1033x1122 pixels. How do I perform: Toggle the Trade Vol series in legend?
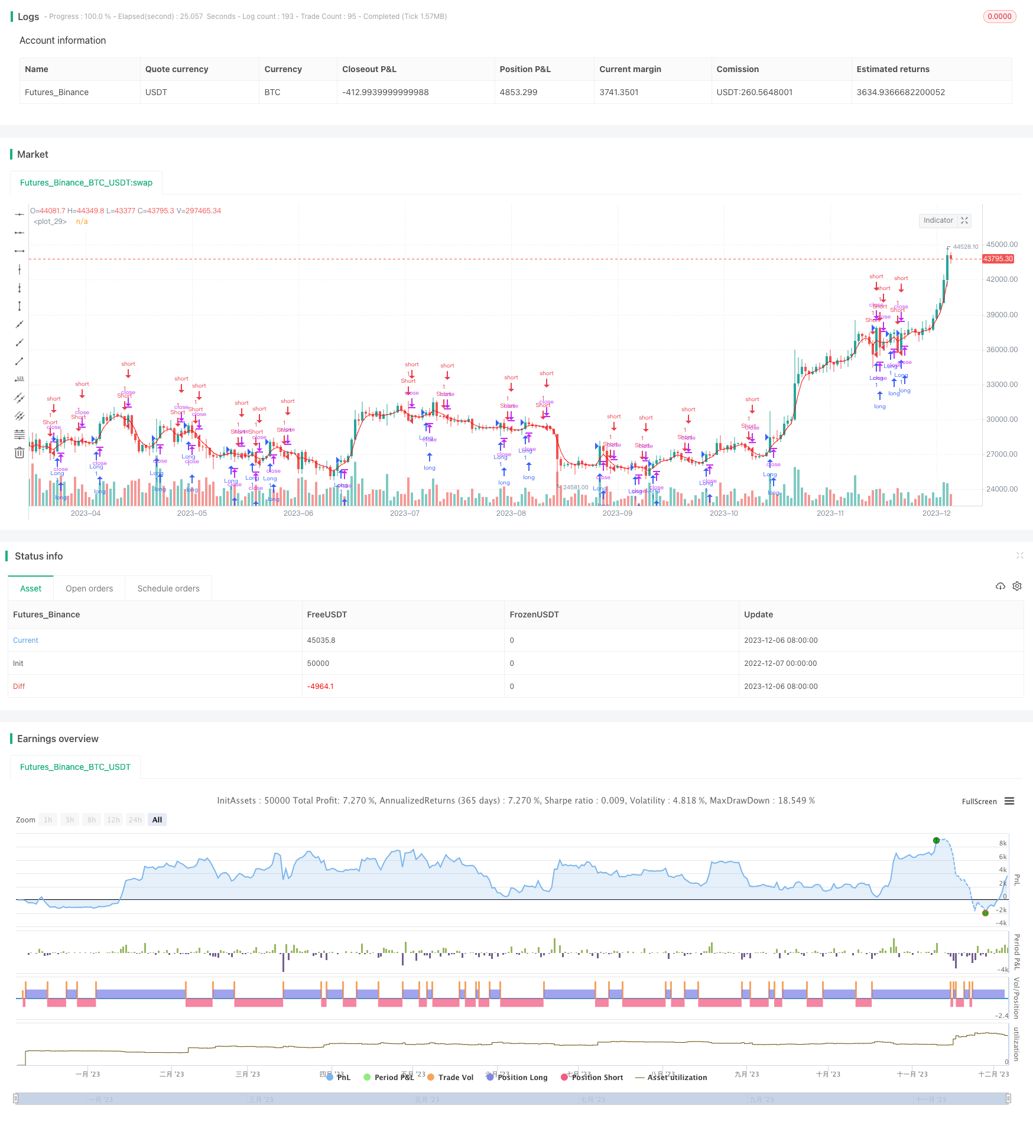point(450,1077)
